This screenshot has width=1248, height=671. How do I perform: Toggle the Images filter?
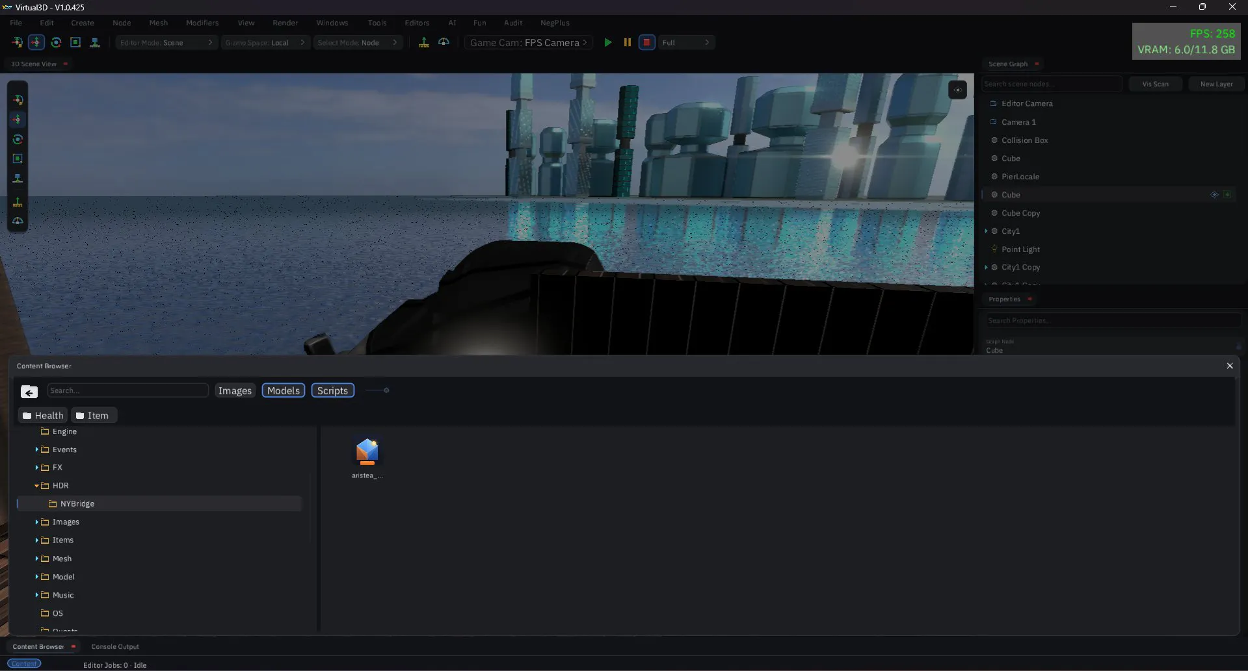coord(235,390)
